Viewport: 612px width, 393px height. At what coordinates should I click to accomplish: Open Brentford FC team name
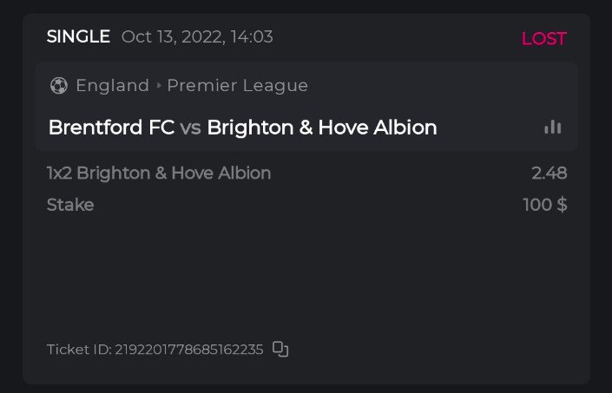coord(111,128)
